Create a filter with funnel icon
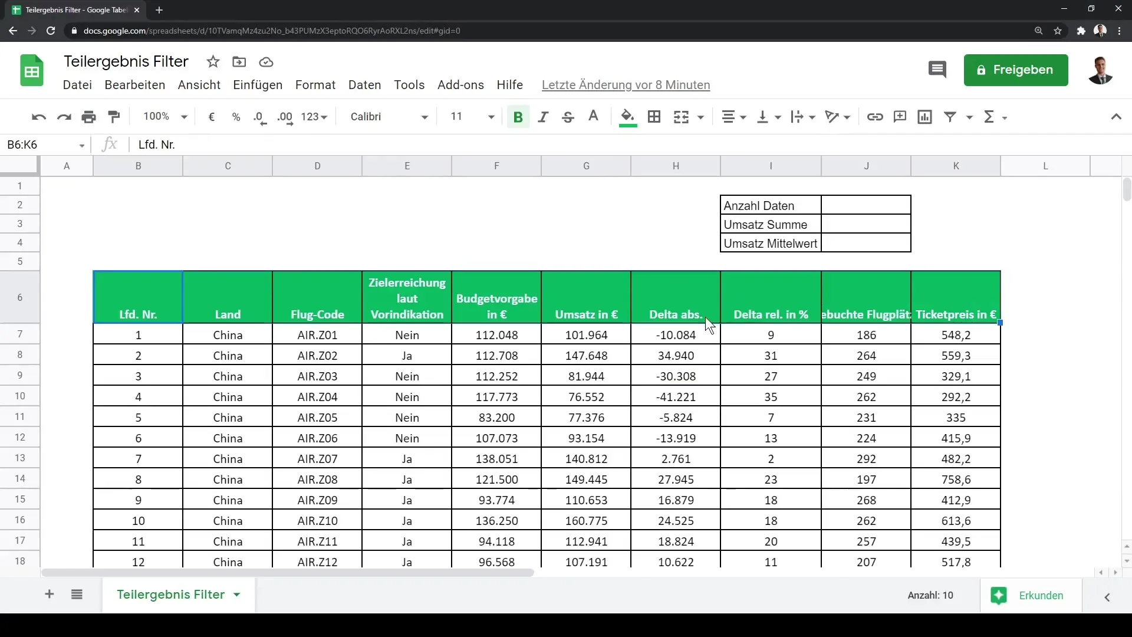Viewport: 1132px width, 637px height. coord(950,117)
